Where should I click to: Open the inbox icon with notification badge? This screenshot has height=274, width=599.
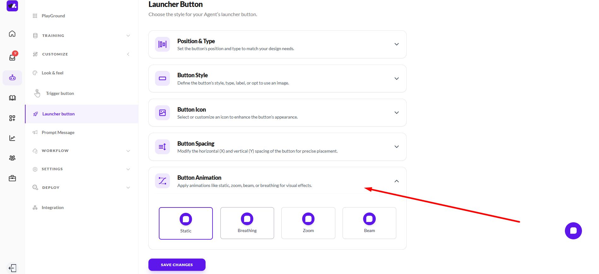pyautogui.click(x=12, y=57)
